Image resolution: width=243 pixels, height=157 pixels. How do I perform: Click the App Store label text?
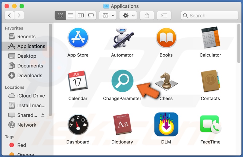click(x=78, y=55)
